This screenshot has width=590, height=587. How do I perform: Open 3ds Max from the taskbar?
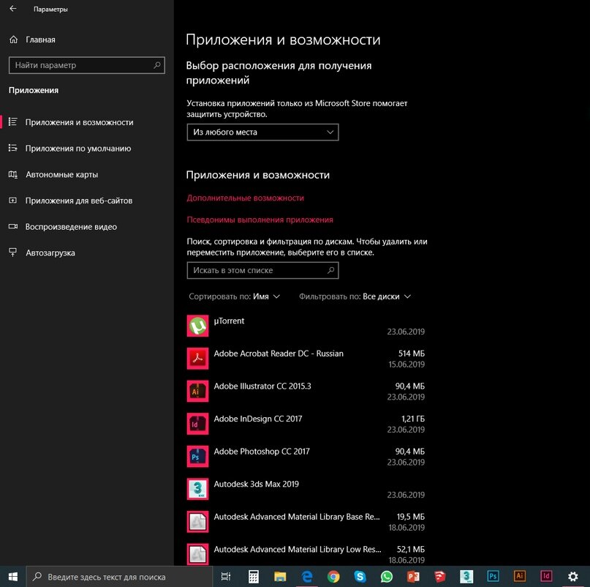click(466, 577)
